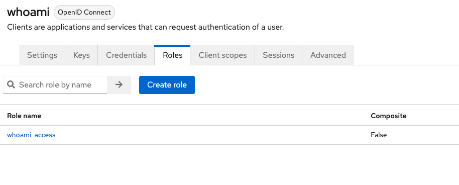Click the magnifier icon in search field
Image resolution: width=459 pixels, height=185 pixels.
[x=11, y=85]
